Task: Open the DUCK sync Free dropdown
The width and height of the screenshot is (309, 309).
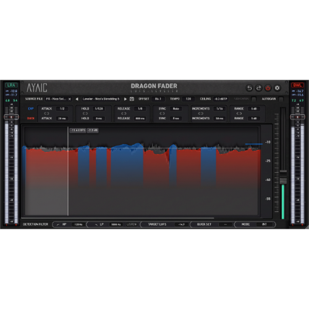Action: coord(176,119)
